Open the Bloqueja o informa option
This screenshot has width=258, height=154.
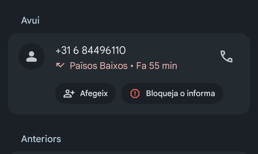pos(172,93)
